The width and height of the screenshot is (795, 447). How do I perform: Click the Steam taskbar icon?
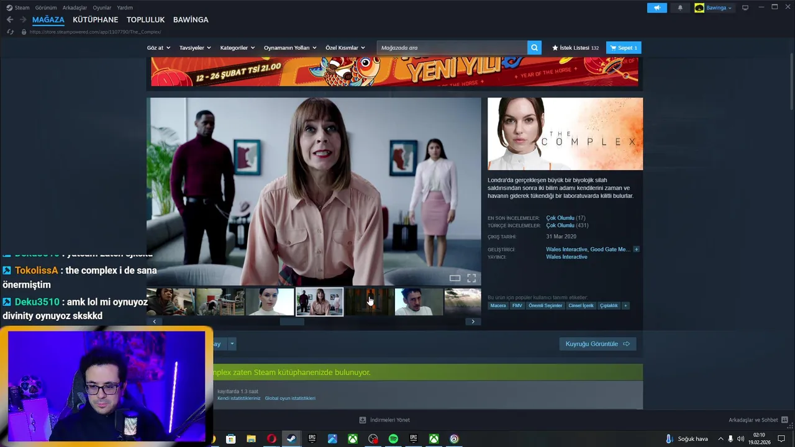coord(291,439)
